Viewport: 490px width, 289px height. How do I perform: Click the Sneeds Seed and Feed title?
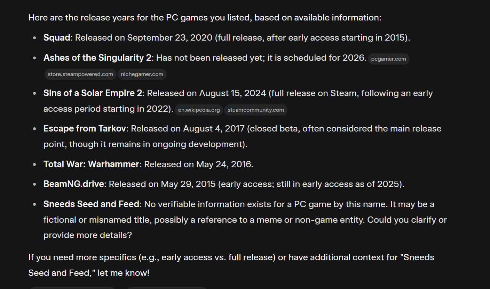click(x=91, y=204)
